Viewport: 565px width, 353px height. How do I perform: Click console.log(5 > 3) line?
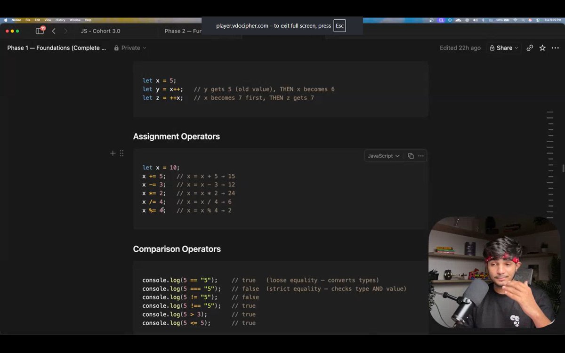(175, 314)
